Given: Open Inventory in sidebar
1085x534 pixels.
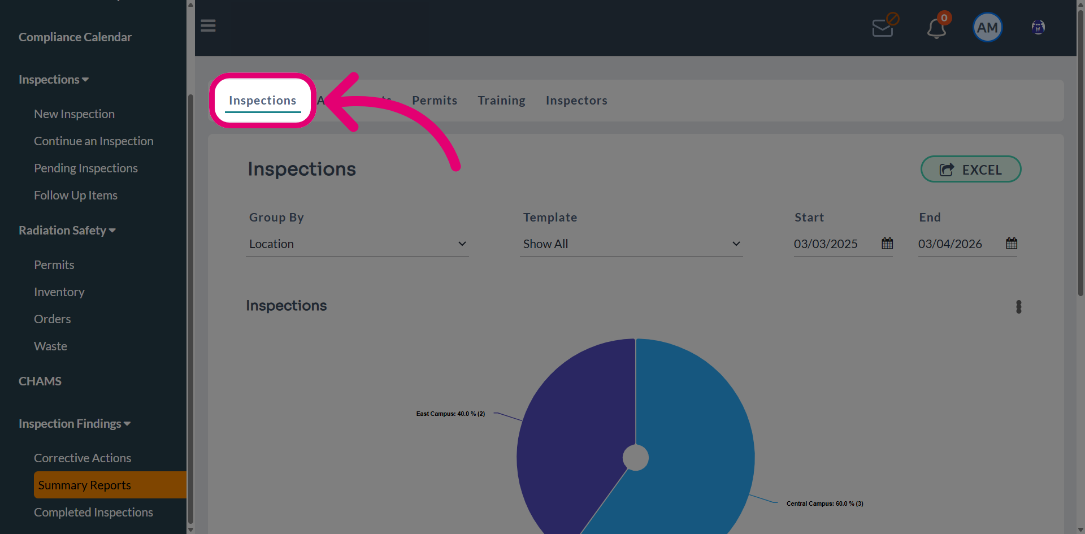Looking at the screenshot, I should coord(59,292).
